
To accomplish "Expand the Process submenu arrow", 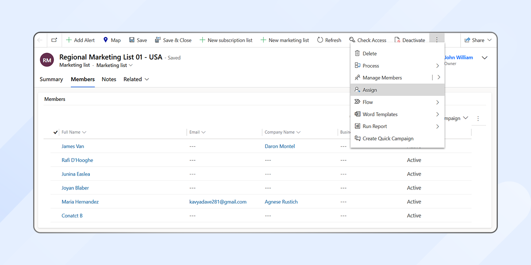I will tap(438, 66).
